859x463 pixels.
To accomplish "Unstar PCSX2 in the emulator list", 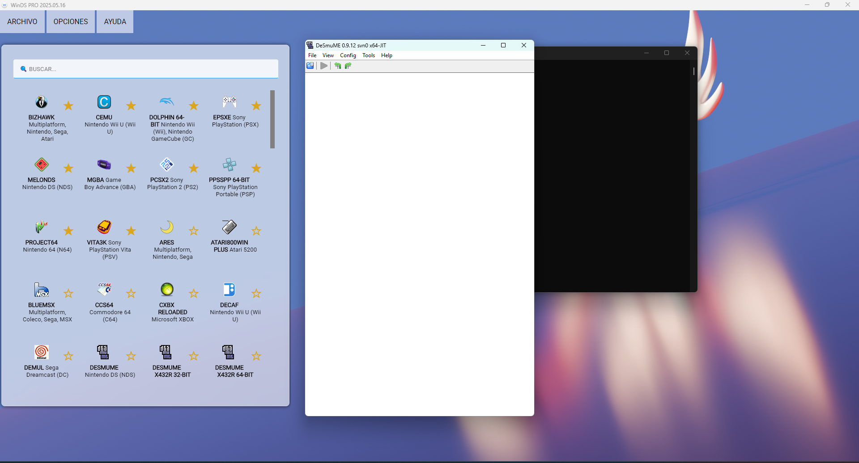I will point(194,168).
